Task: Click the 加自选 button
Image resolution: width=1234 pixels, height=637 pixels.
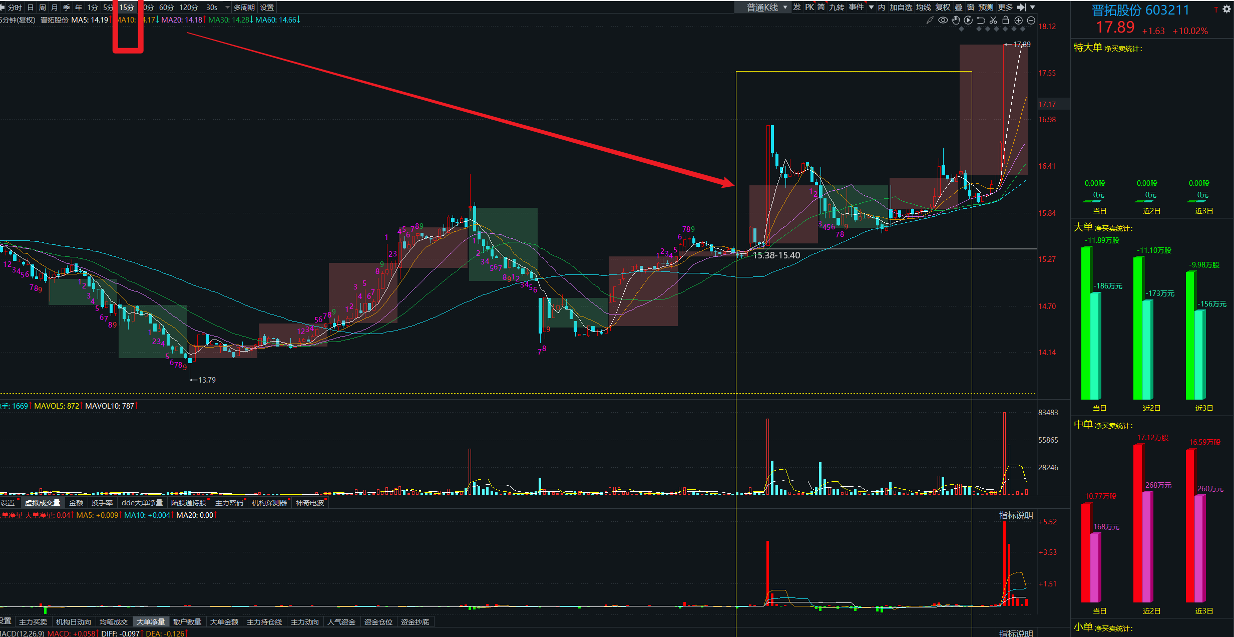Action: pyautogui.click(x=901, y=8)
